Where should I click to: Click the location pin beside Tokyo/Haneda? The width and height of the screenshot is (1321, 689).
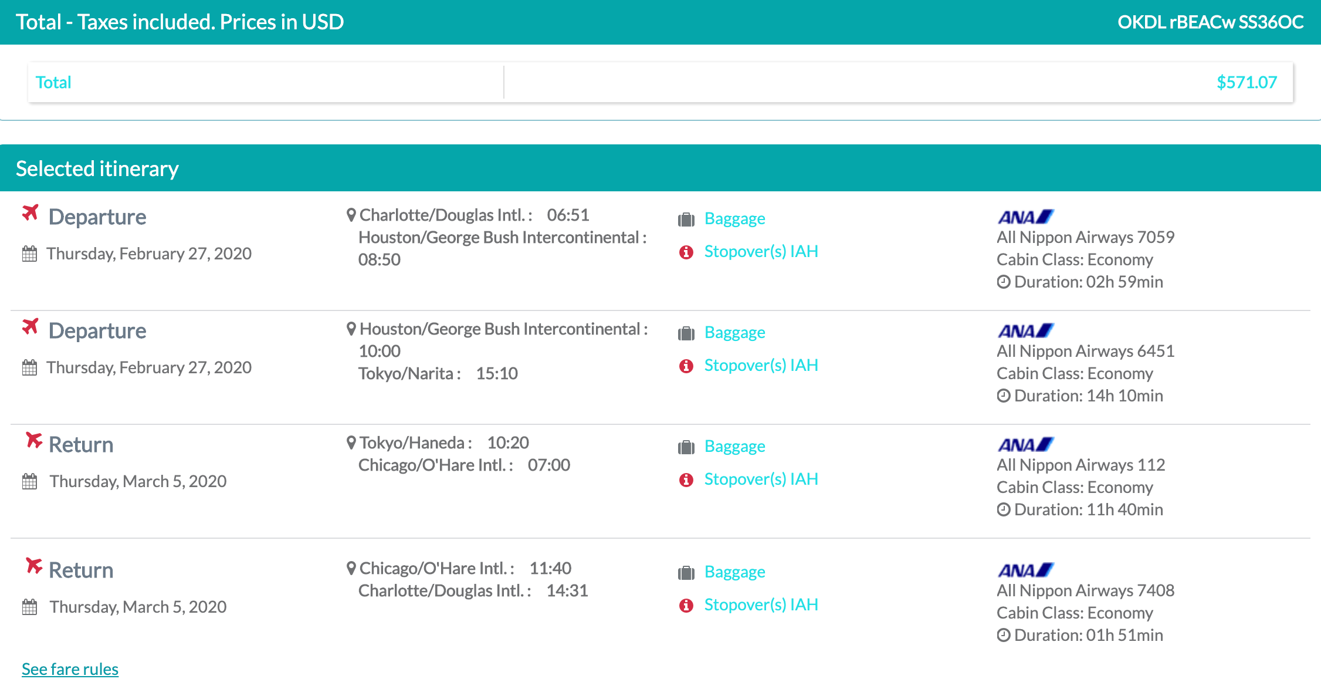(x=351, y=443)
